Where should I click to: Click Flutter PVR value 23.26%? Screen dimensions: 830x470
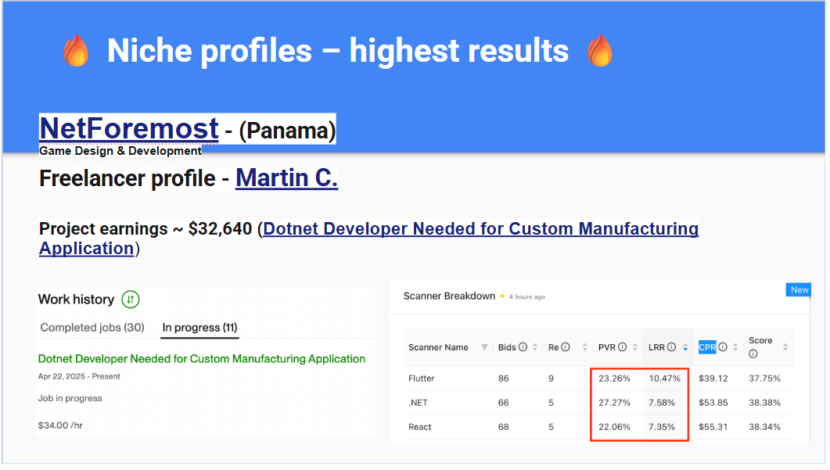(614, 379)
